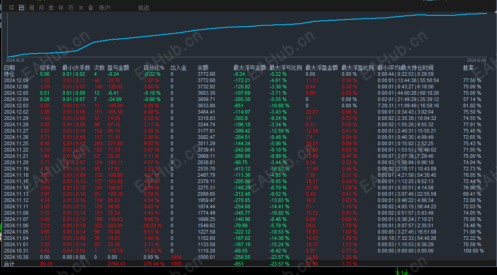The height and width of the screenshot is (275, 497).
Task: Select the 日 daily tab
Action: point(22,8)
